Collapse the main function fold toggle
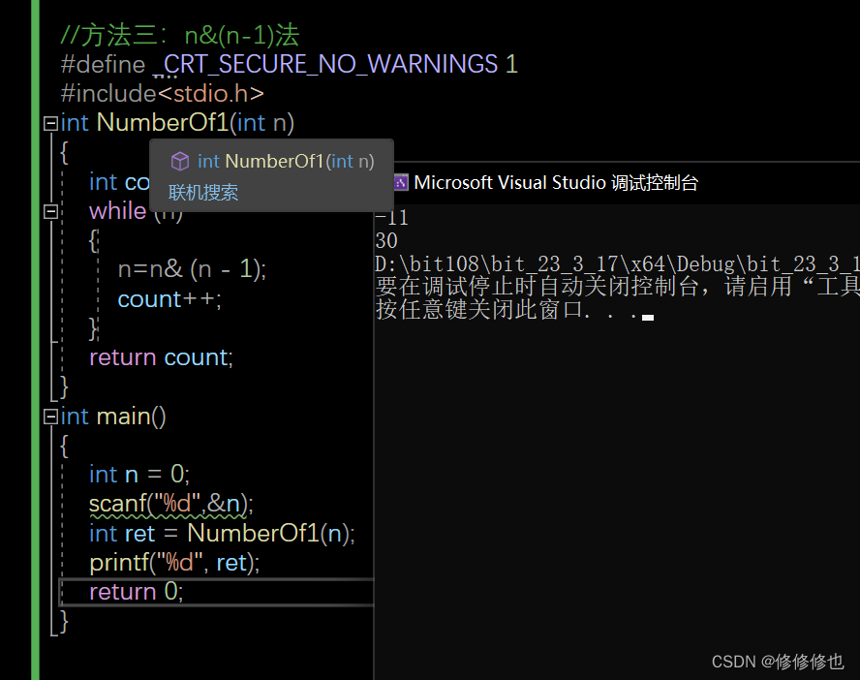Screen dimensions: 860x680 (x=50, y=417)
